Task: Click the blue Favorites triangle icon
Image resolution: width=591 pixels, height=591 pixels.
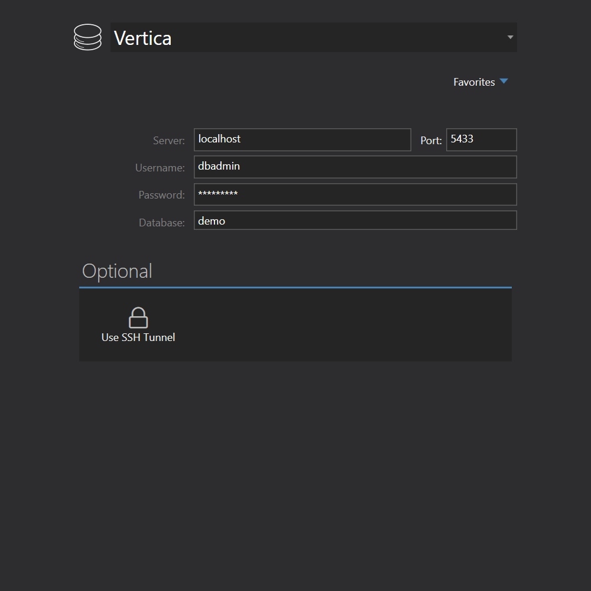Action: (504, 82)
